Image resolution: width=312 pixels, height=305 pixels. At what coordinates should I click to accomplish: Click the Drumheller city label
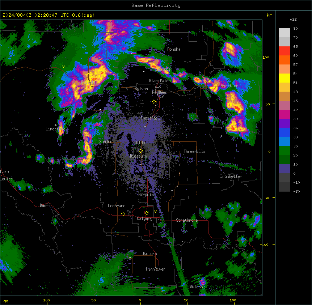[x=231, y=176]
